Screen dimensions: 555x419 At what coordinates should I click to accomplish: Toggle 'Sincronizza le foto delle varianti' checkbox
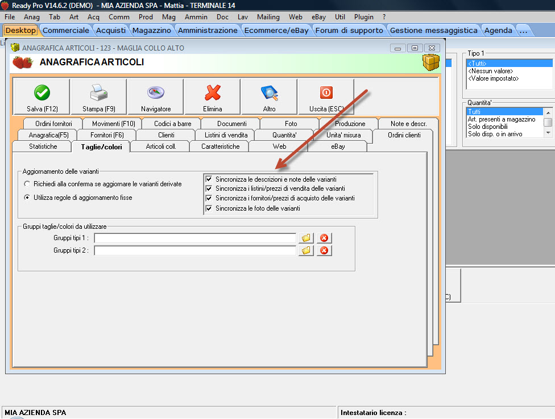point(209,208)
